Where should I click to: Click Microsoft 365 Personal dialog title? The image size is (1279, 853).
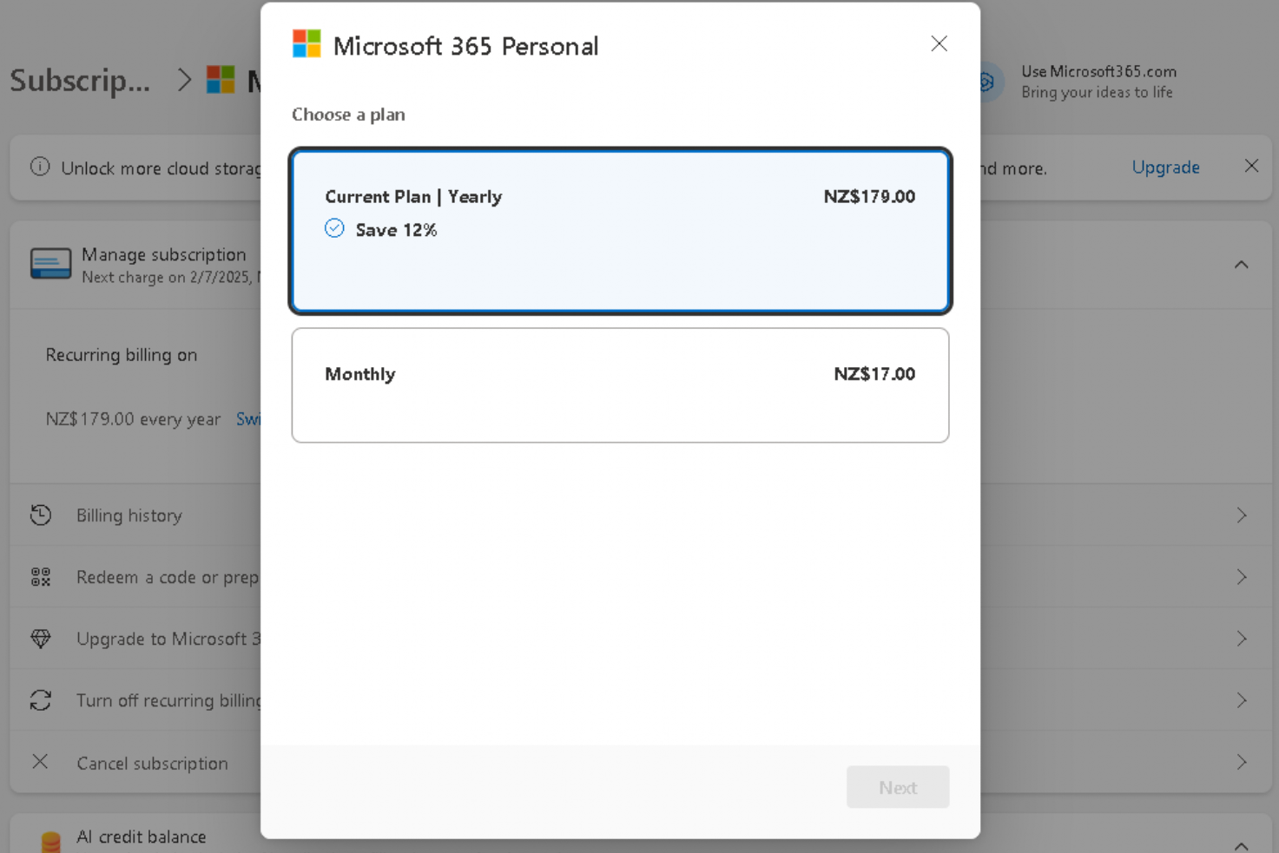click(x=465, y=46)
